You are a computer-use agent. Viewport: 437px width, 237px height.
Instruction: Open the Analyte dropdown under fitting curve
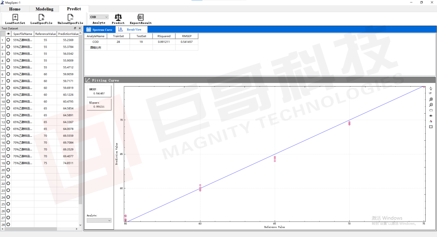(x=99, y=220)
